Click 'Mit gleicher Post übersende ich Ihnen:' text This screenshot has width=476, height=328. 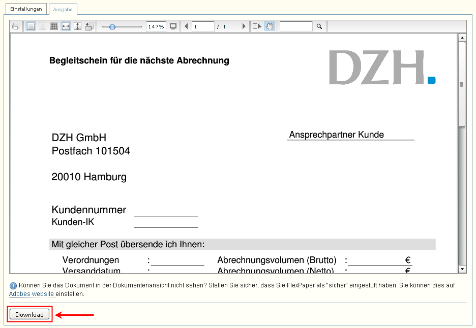(128, 244)
